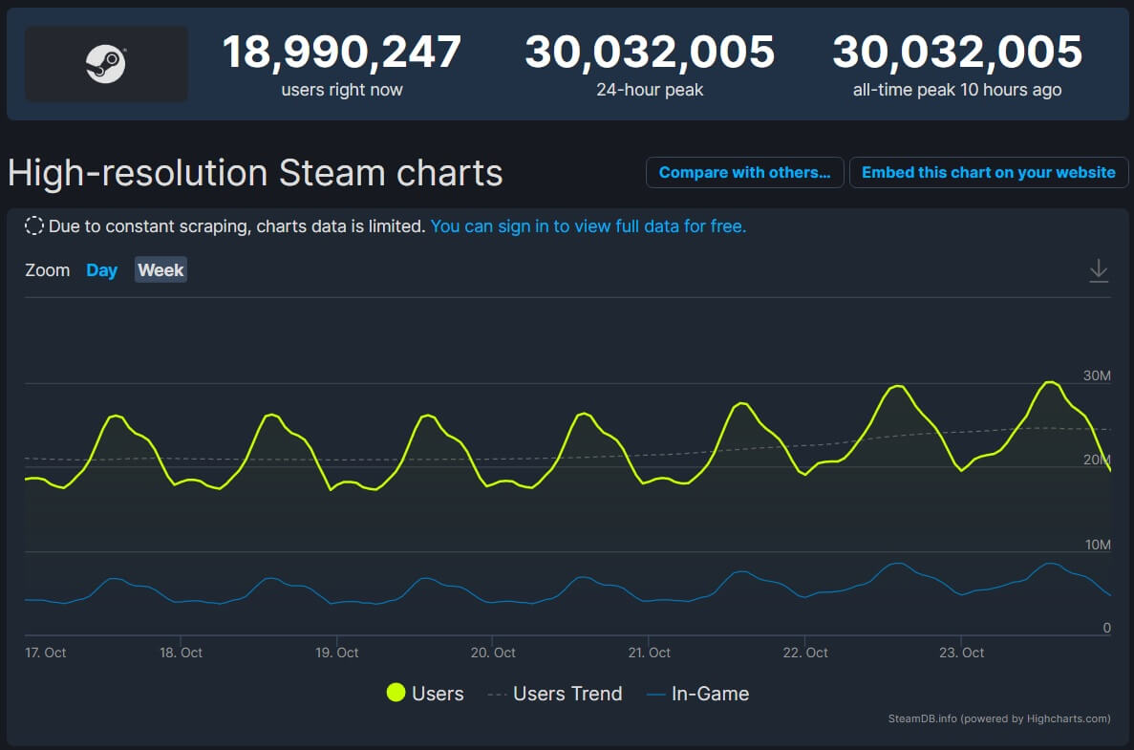The width and height of the screenshot is (1134, 750).
Task: Click the 18,990,247 users right now count
Action: click(342, 52)
